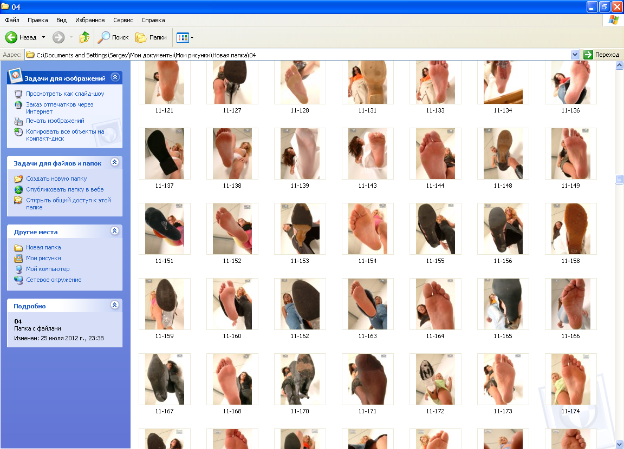
Task: Click the folder icon in title bar
Action: 5,6
